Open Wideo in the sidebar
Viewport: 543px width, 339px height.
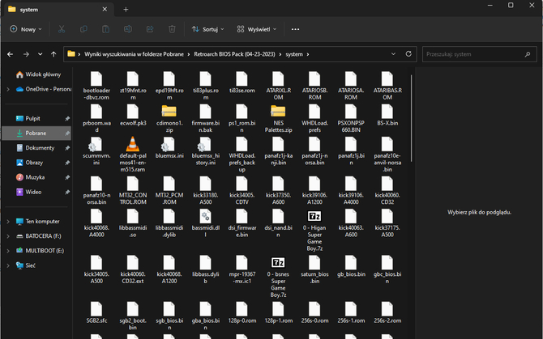[x=36, y=192]
